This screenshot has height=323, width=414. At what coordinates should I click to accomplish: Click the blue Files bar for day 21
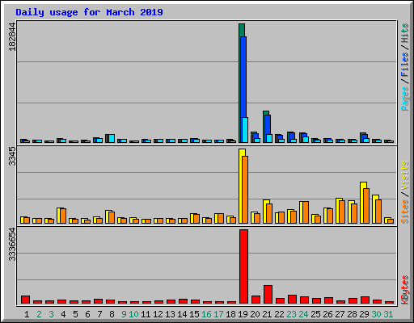(x=268, y=124)
